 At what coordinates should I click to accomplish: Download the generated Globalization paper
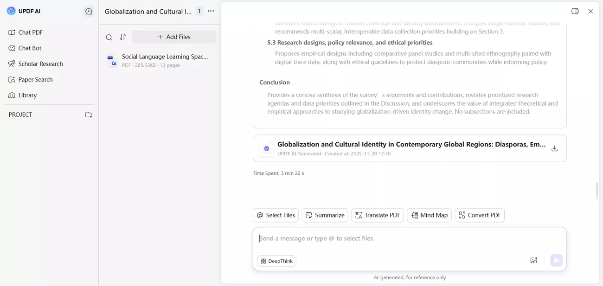(554, 148)
